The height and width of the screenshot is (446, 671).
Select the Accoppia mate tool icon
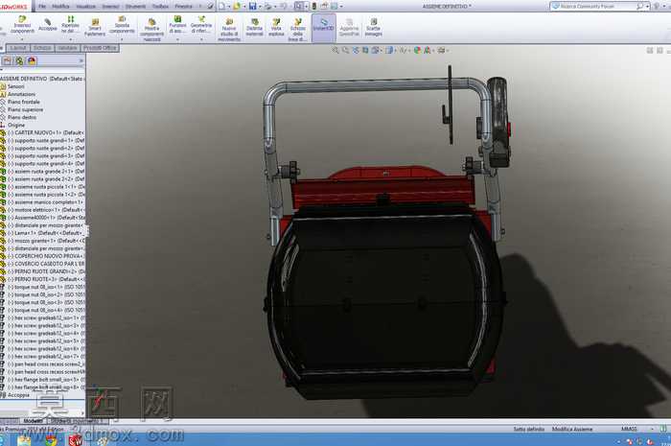coord(48,24)
